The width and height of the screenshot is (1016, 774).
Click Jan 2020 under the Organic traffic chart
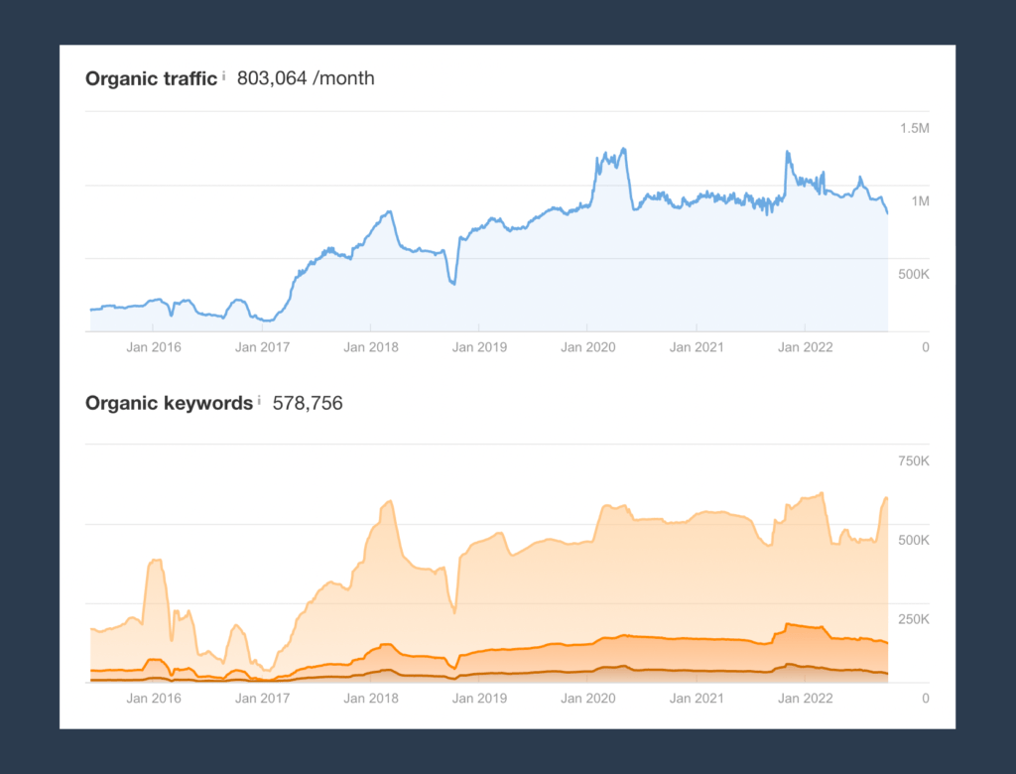pyautogui.click(x=587, y=347)
